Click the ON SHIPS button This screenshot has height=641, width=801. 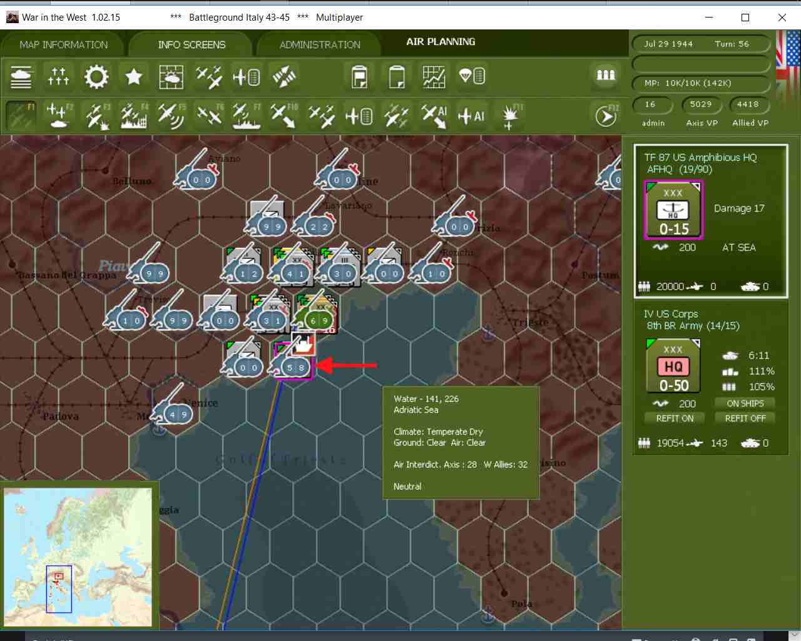point(745,403)
